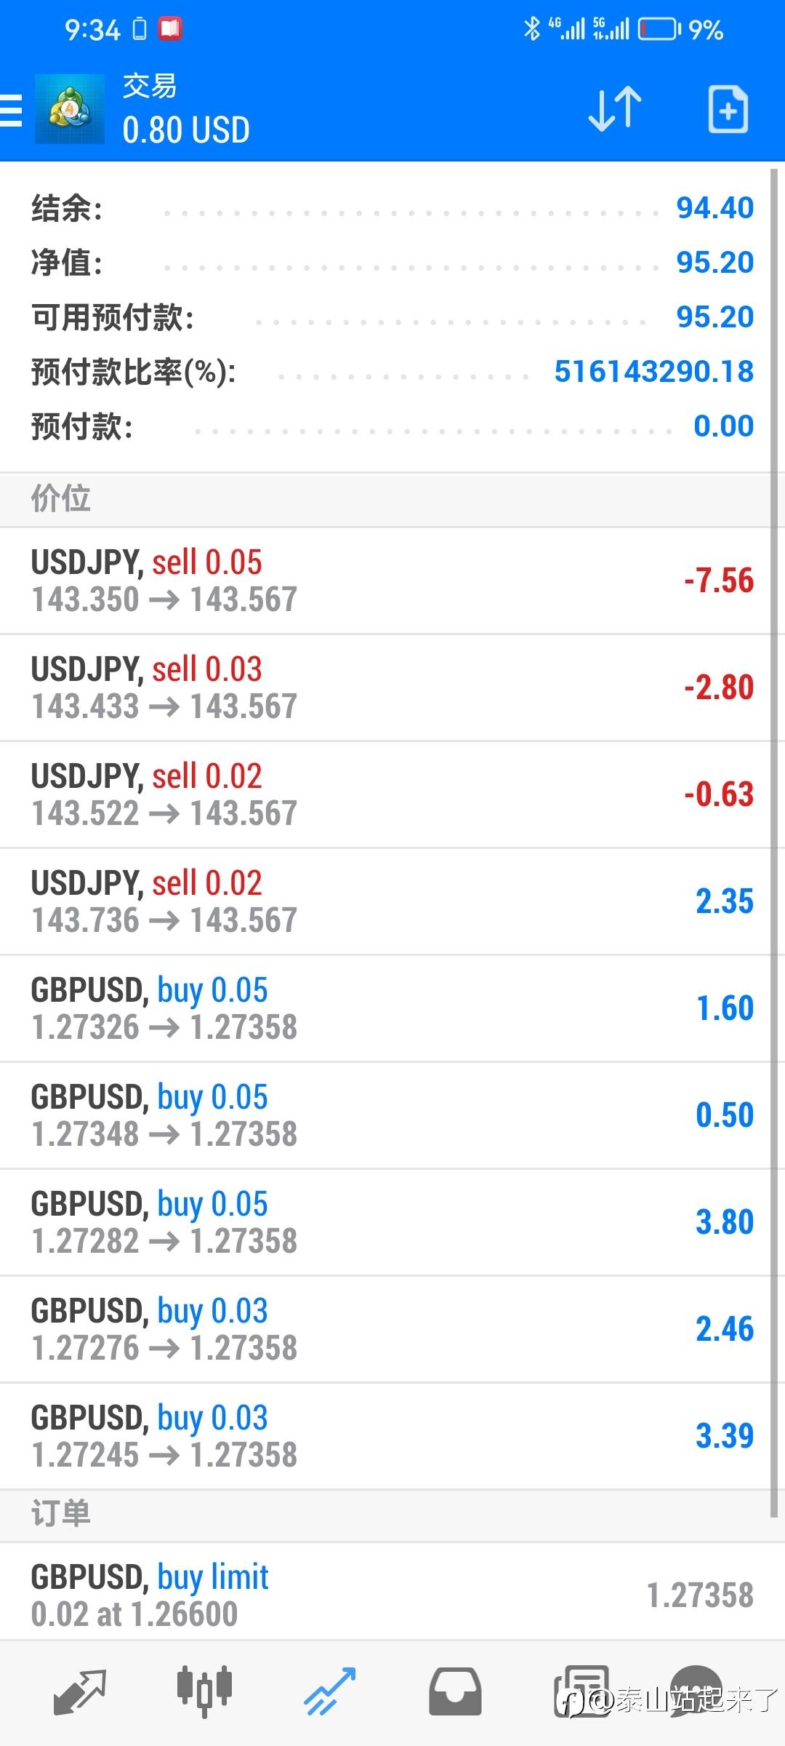
Task: Open the History inbox tray icon
Action: pyautogui.click(x=455, y=1691)
